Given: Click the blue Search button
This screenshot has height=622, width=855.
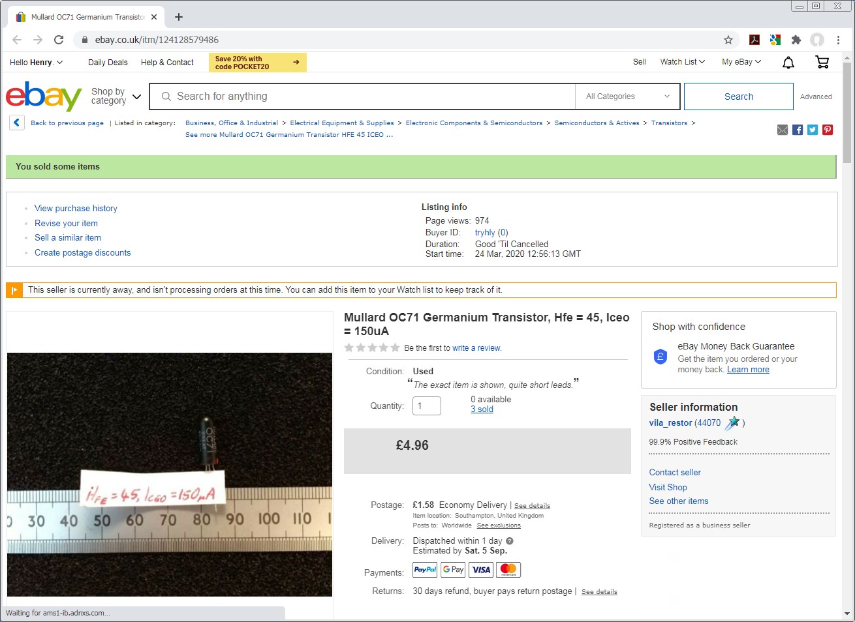Looking at the screenshot, I should 739,96.
